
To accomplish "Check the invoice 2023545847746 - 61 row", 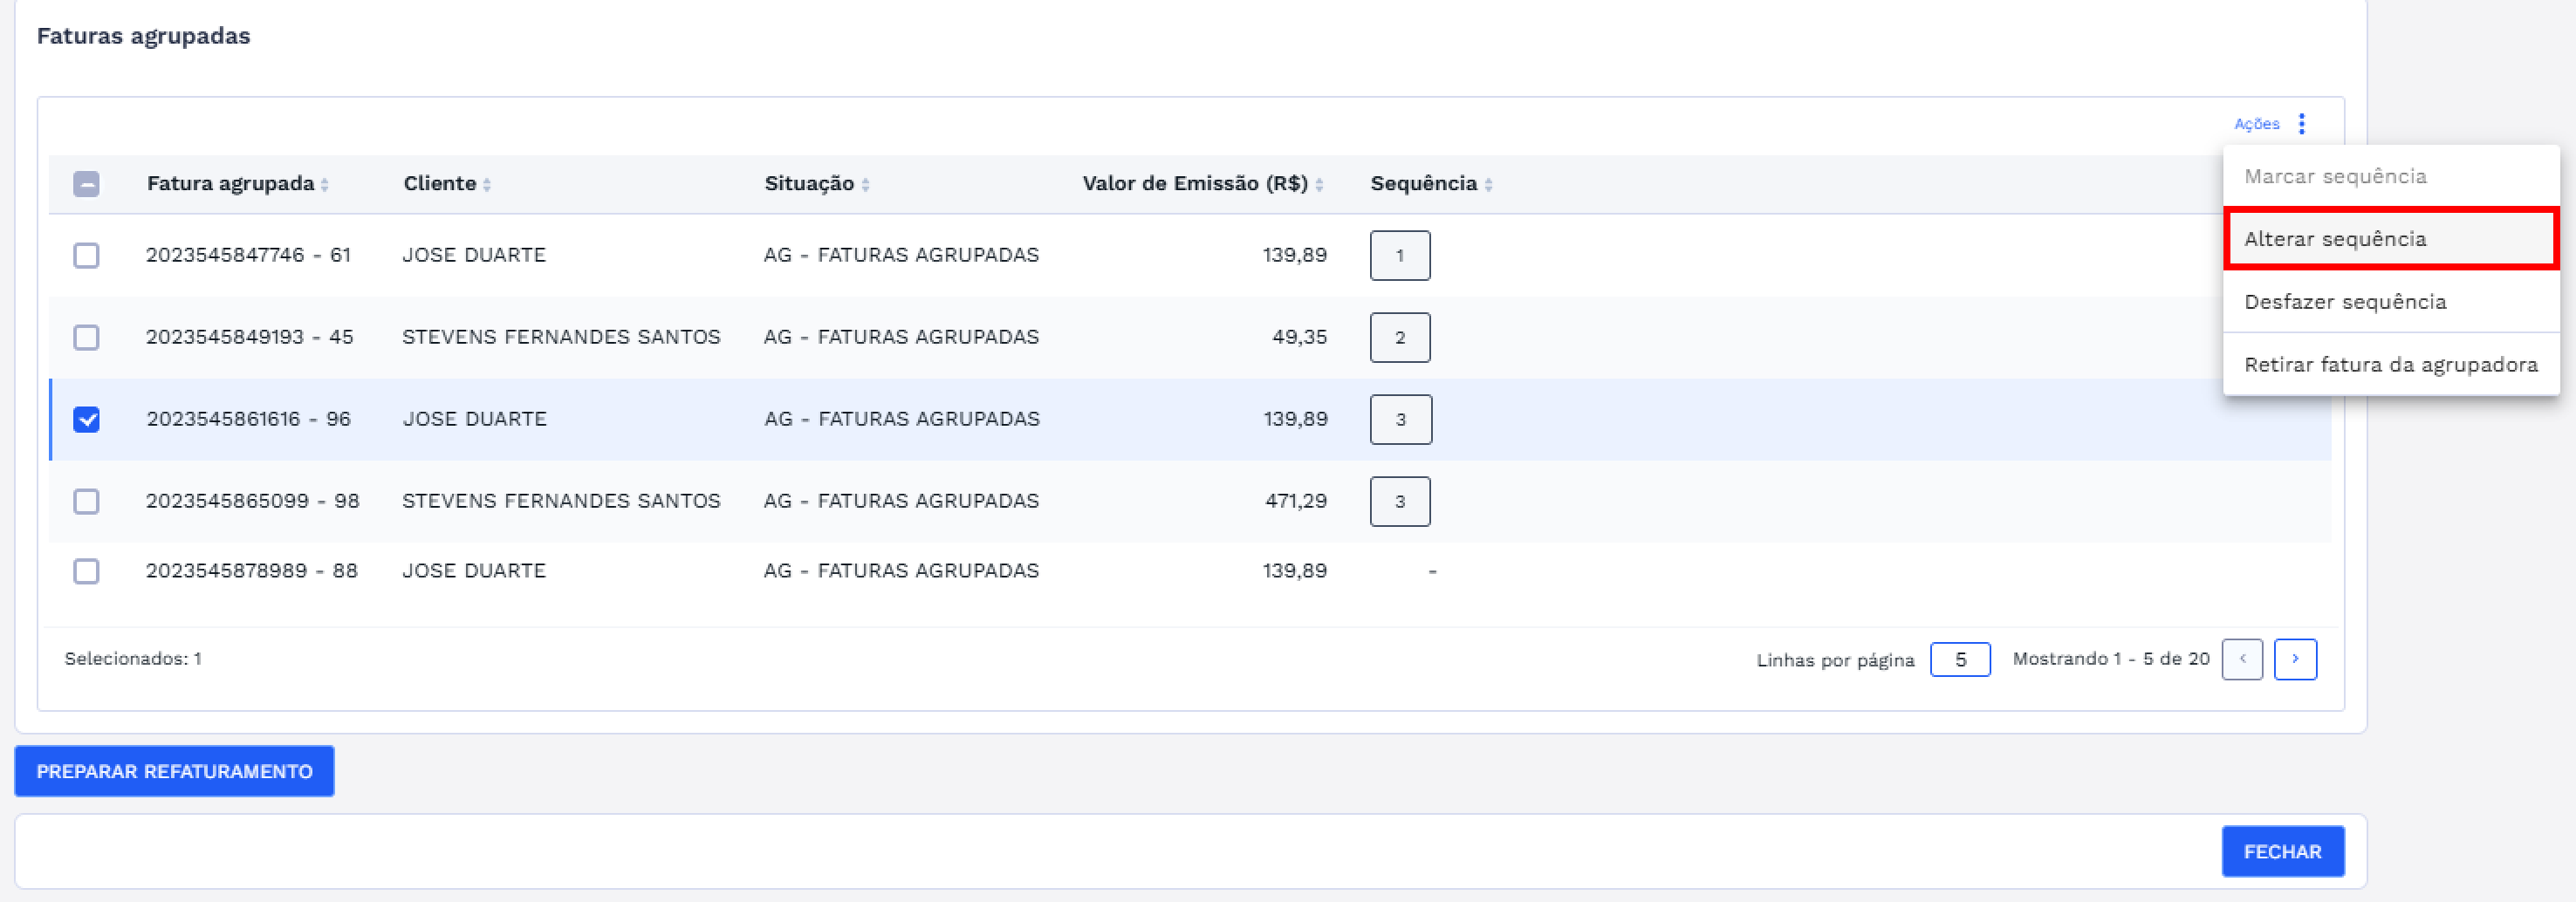I will coord(87,256).
